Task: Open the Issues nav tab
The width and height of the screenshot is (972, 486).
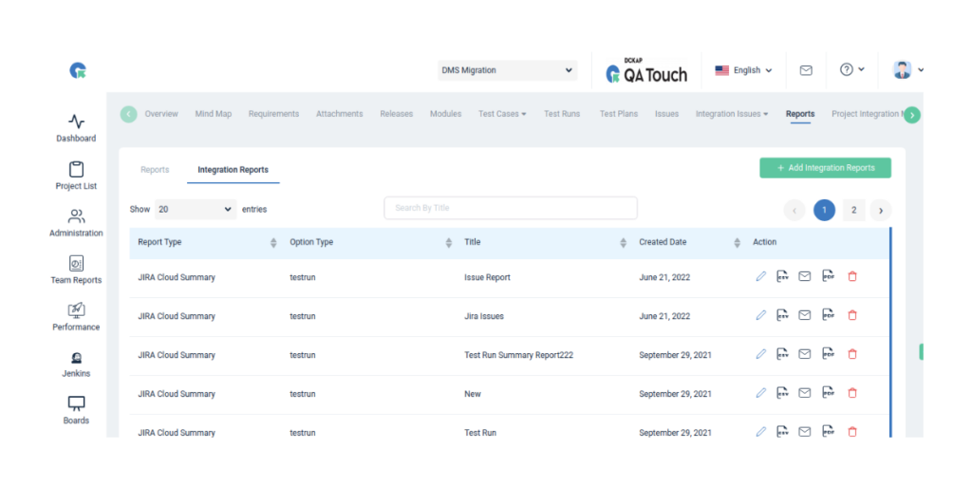Action: [x=667, y=114]
